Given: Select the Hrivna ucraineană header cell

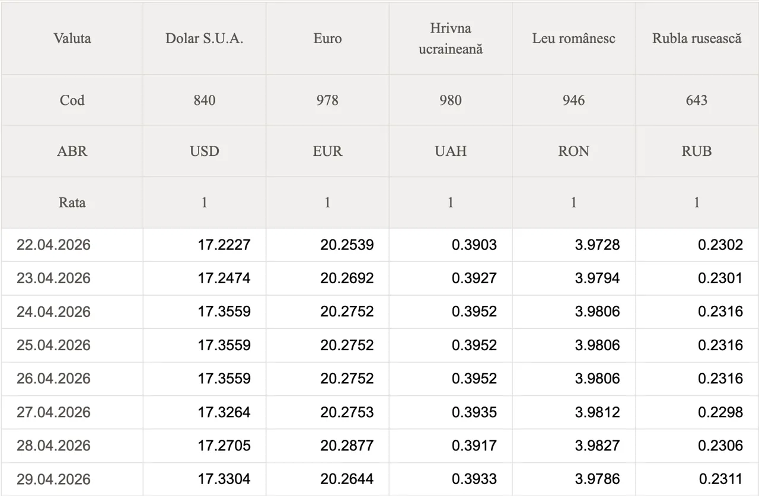Looking at the screenshot, I should coord(451,39).
